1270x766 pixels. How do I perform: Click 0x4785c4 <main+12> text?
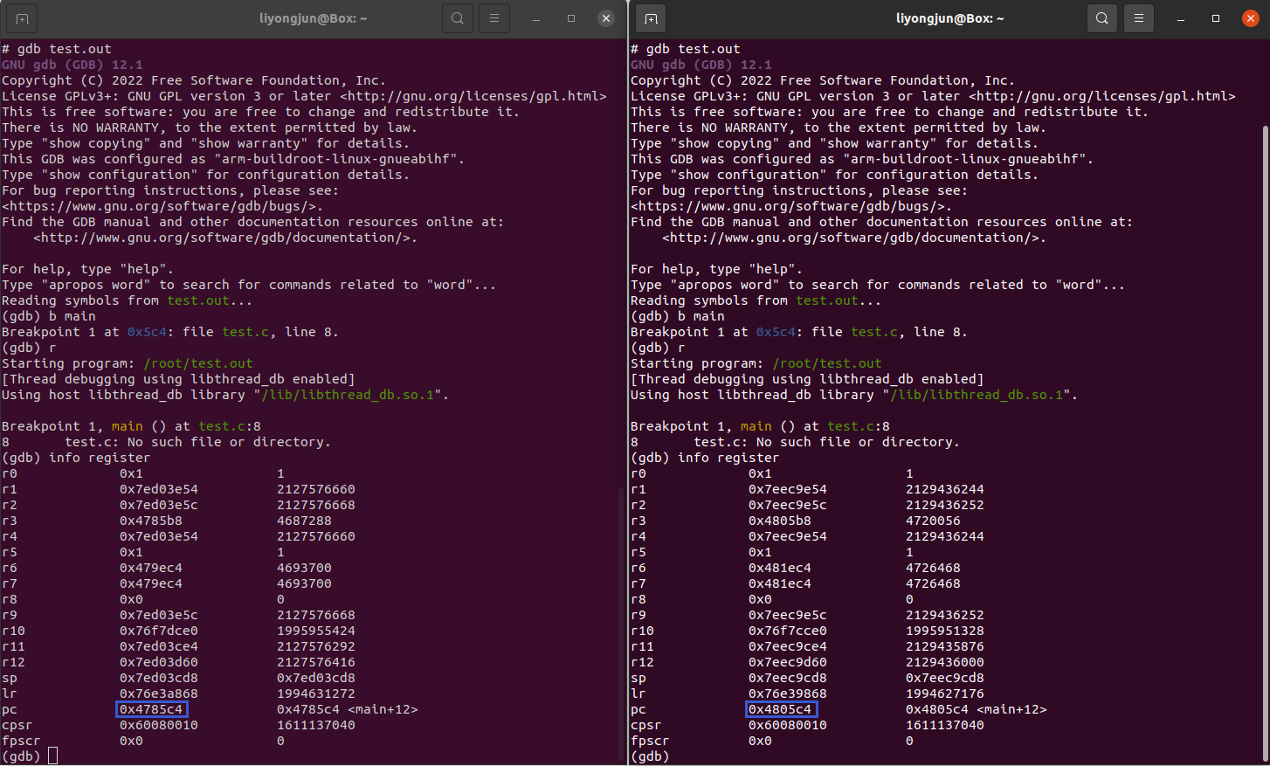(x=348, y=709)
